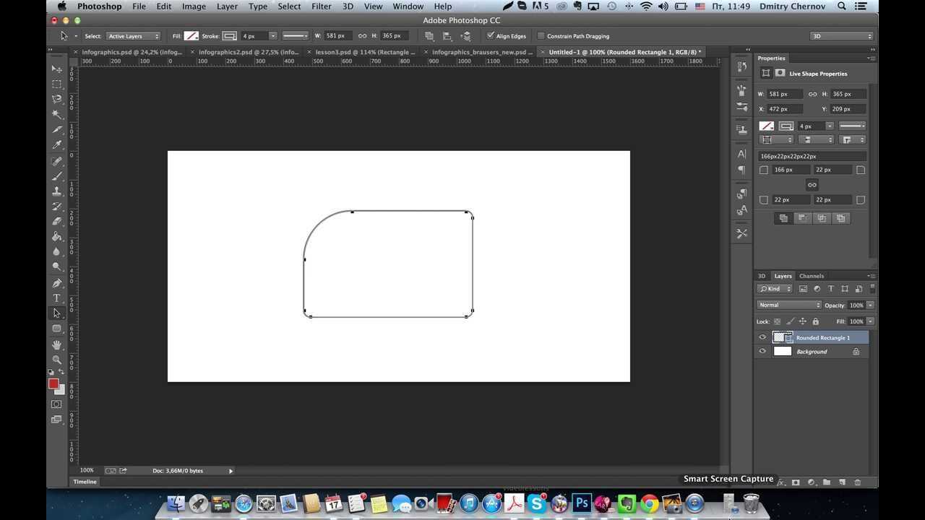Open stroke color swatch in Properties panel
Viewport: 925px width, 520px height.
click(x=786, y=126)
